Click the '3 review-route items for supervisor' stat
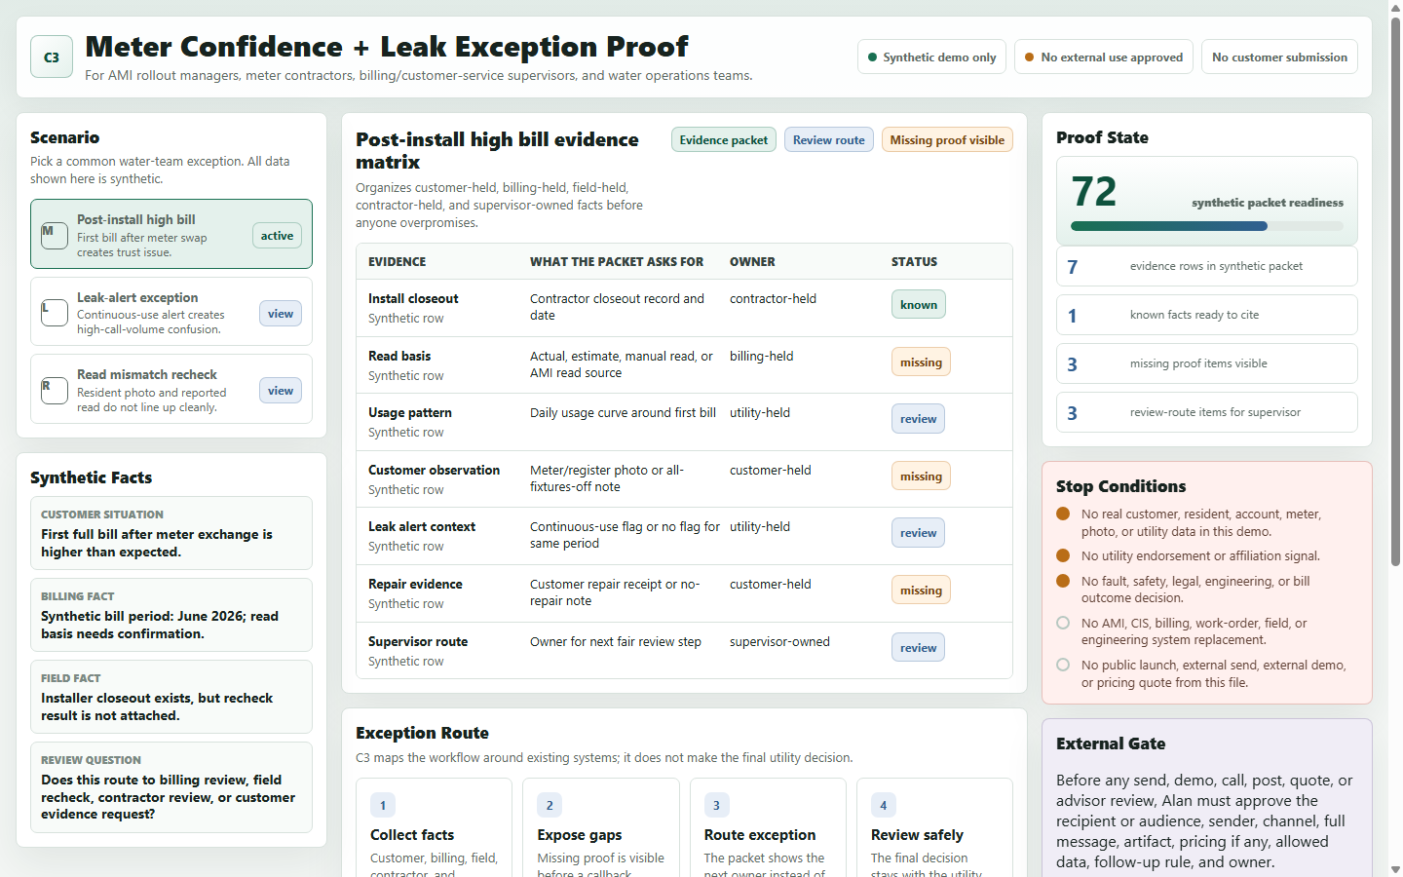This screenshot has height=877, width=1403. [1207, 412]
